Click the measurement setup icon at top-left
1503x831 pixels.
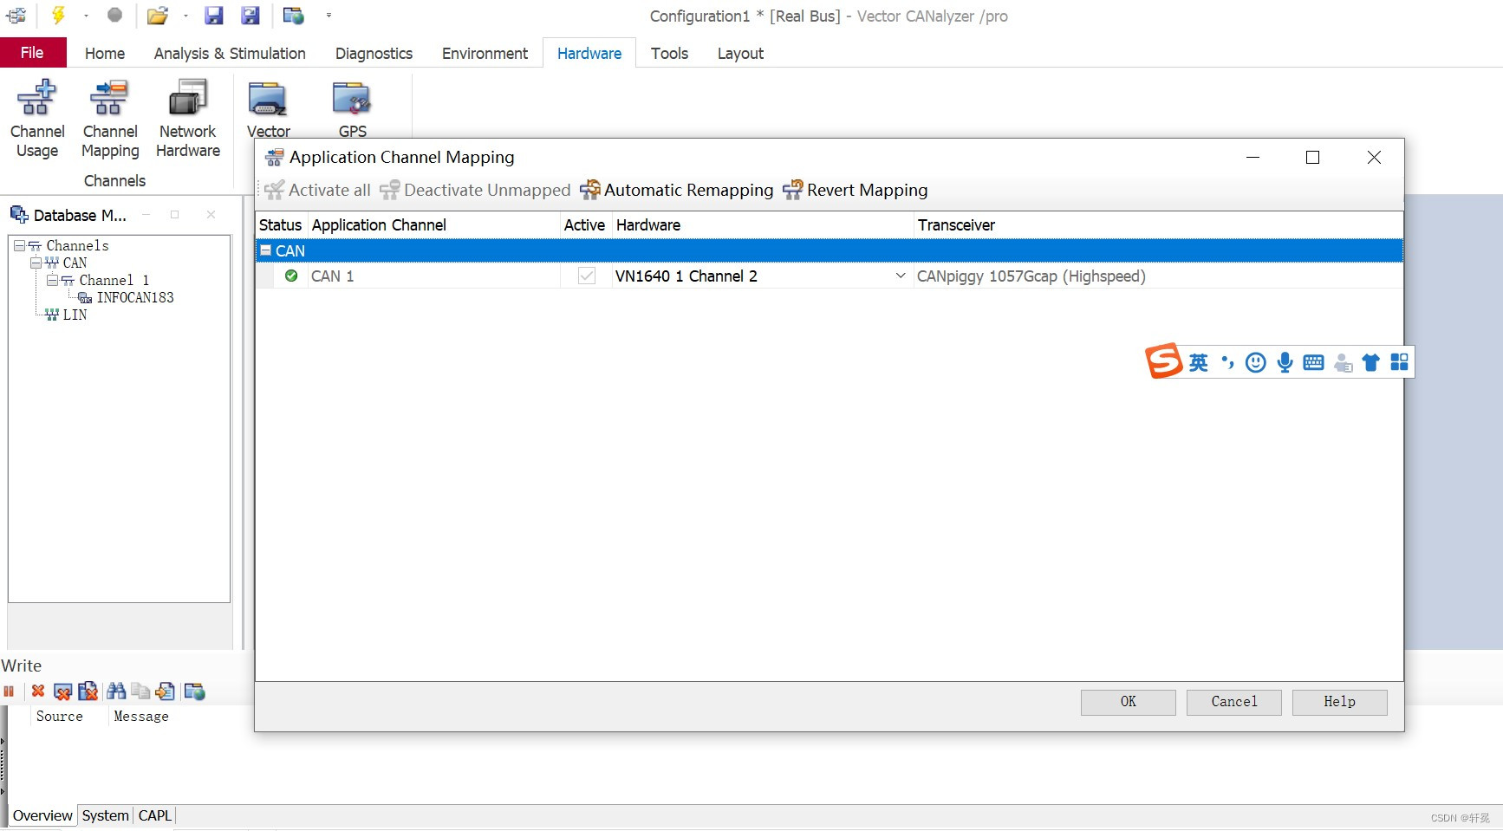coord(16,16)
